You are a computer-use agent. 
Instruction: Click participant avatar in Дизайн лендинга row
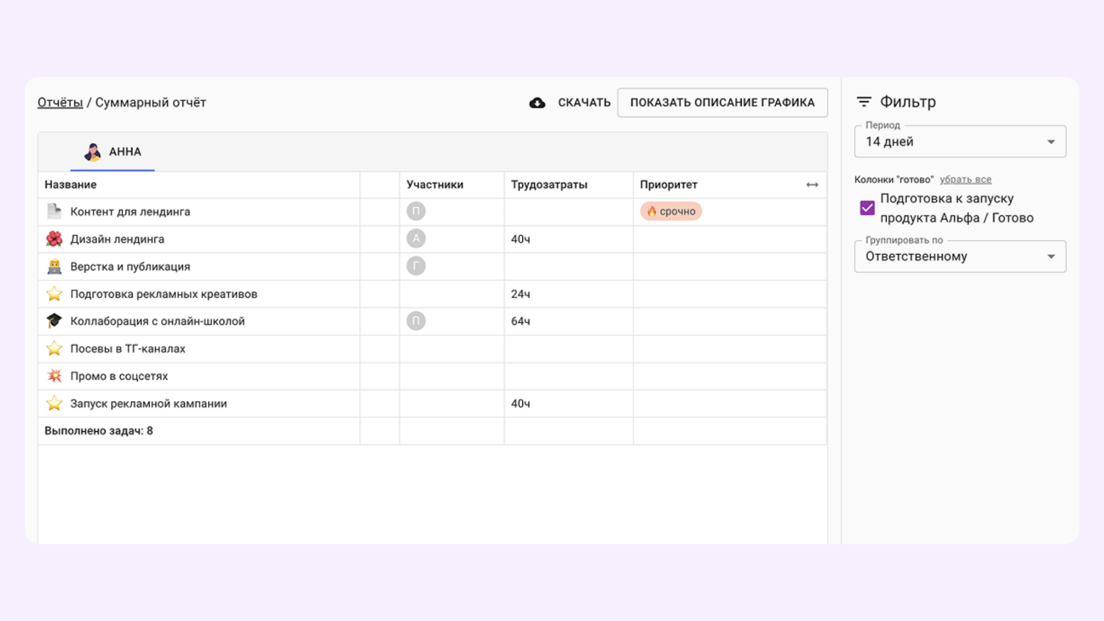point(415,239)
